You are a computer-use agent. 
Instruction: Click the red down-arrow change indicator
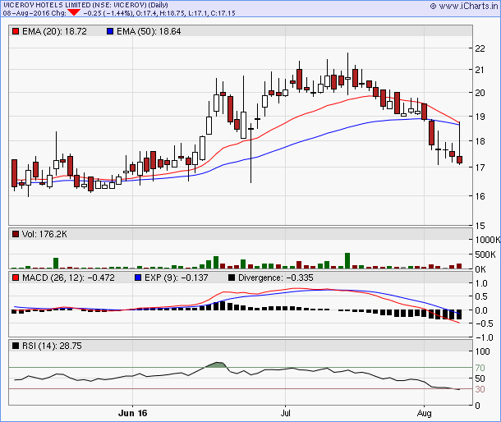74,12
